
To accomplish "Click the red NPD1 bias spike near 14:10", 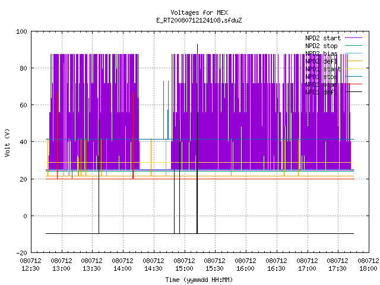I will 133,135.
